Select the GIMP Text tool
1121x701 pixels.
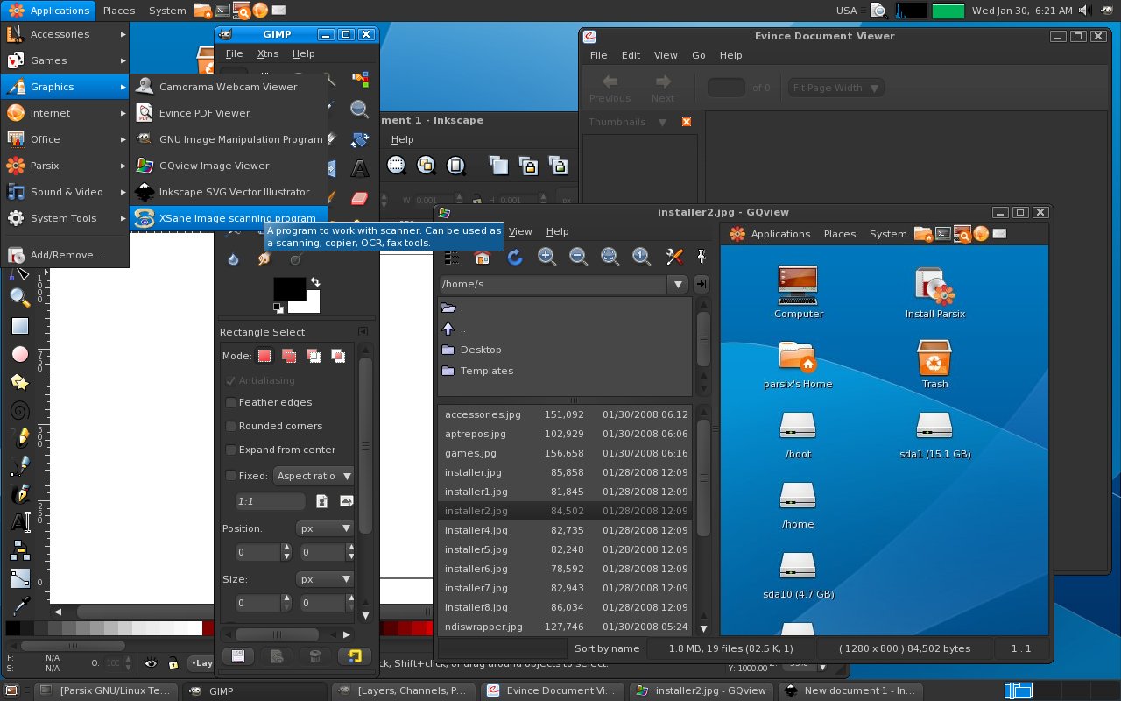click(x=359, y=168)
